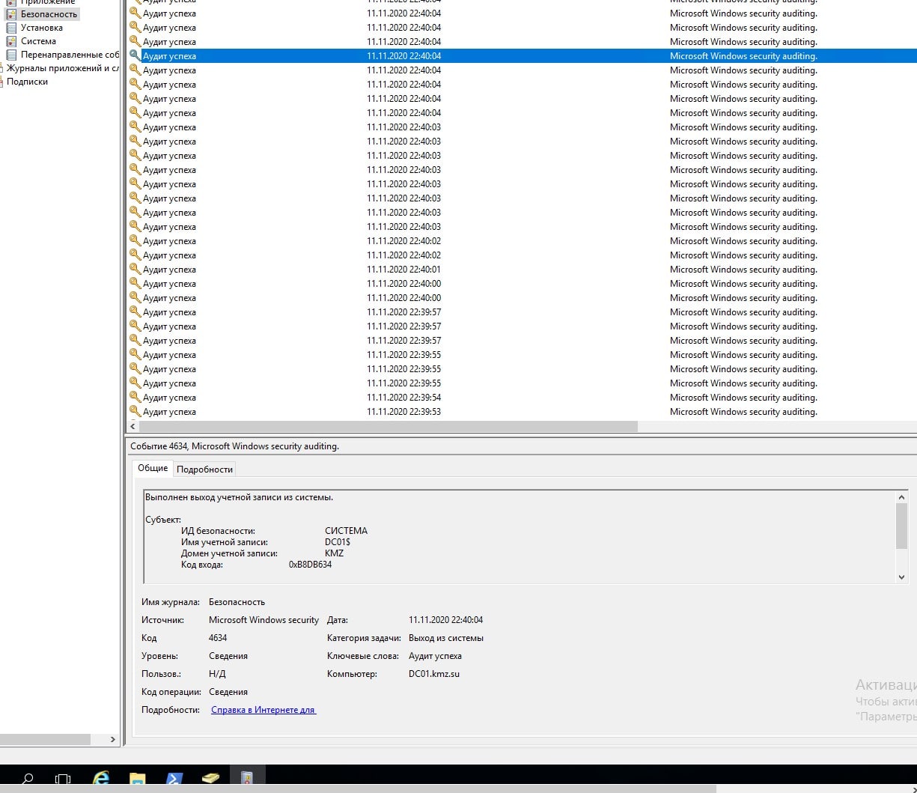Select the Система log in the tree
The width and height of the screenshot is (917, 793).
point(38,41)
